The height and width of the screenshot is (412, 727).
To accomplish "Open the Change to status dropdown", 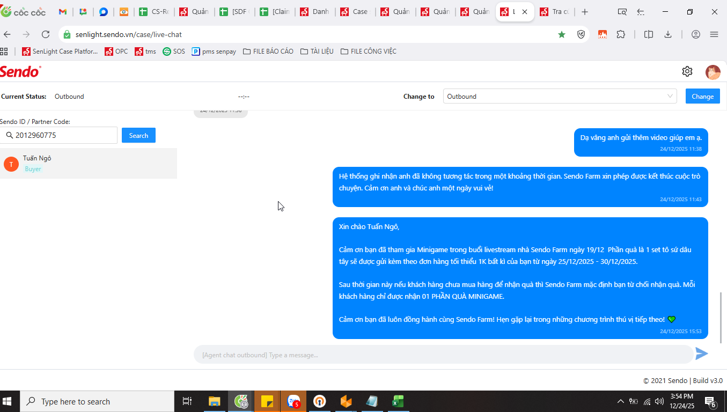I will [560, 97].
